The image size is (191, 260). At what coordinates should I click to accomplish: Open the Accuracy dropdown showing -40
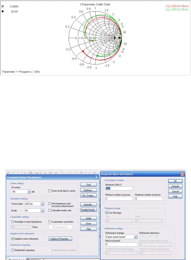29,192
